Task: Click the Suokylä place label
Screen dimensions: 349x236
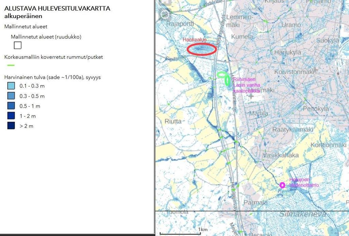Action: pyautogui.click(x=328, y=40)
